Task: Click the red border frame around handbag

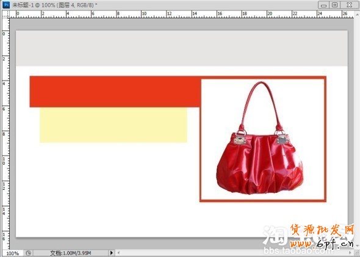Action: [x=263, y=201]
